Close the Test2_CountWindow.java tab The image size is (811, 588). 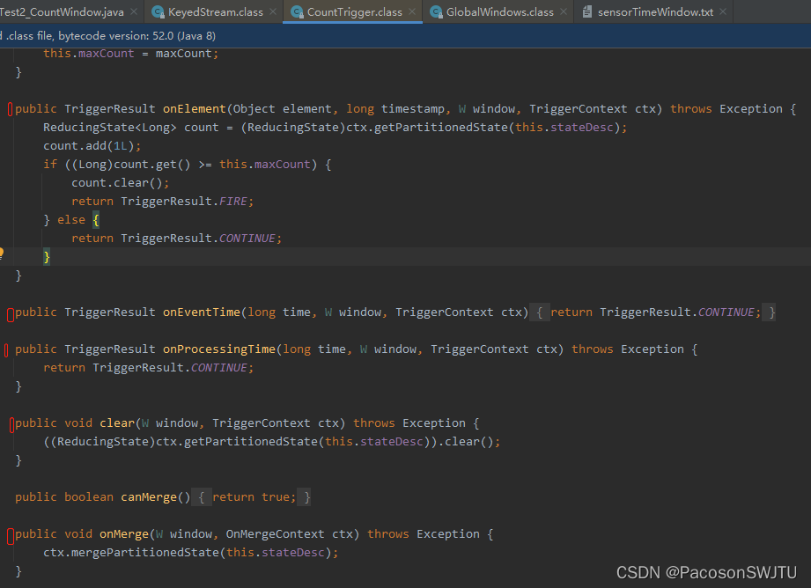(x=134, y=11)
